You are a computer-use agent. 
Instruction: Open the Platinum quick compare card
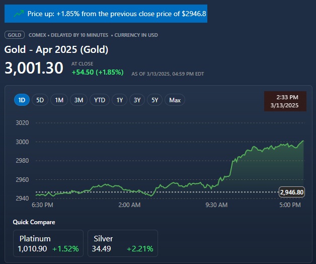[x=48, y=243]
